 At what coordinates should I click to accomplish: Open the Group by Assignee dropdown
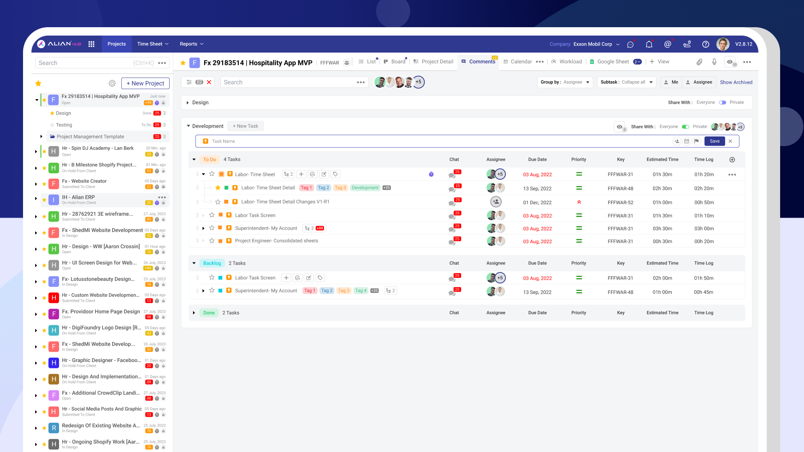click(564, 82)
